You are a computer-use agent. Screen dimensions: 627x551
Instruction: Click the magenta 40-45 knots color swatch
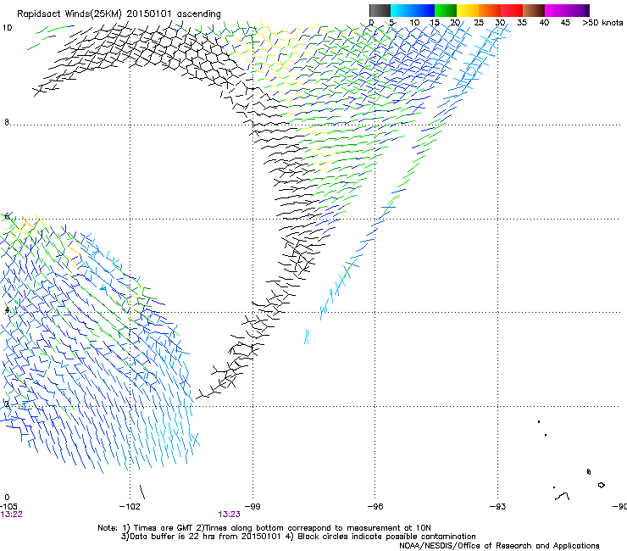click(x=556, y=10)
